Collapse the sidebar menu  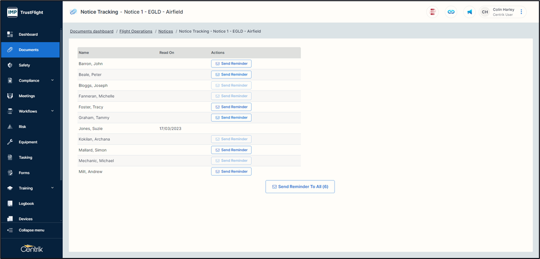(x=31, y=230)
